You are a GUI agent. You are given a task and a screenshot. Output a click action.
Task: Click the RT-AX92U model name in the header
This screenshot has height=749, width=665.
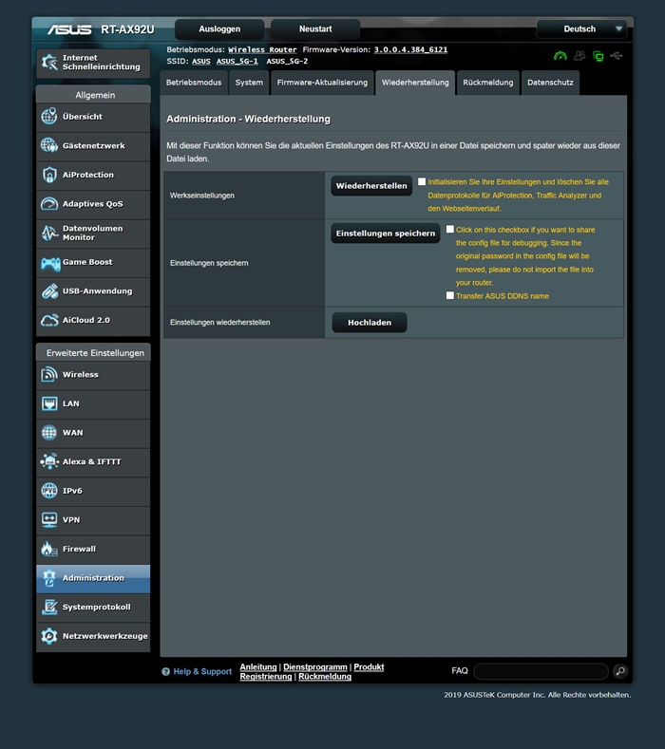[127, 29]
